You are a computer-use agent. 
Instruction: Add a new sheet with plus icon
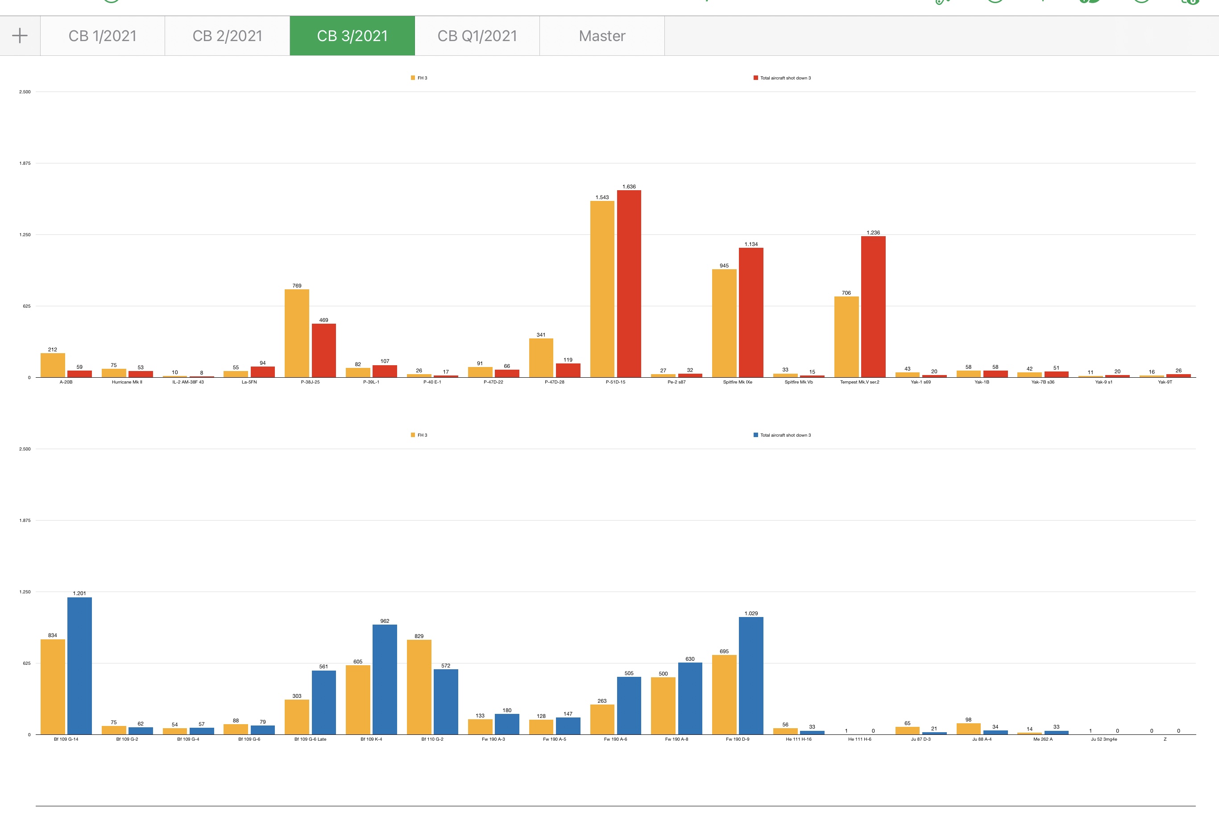coord(20,35)
